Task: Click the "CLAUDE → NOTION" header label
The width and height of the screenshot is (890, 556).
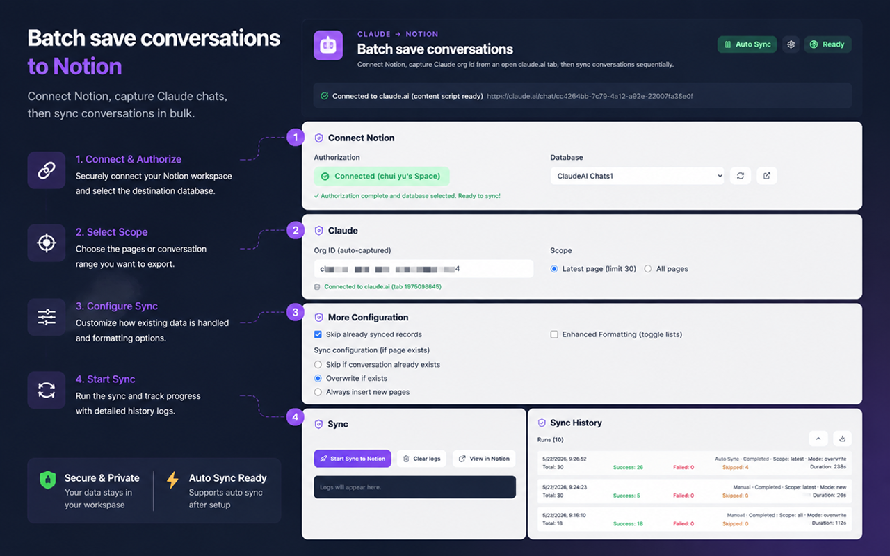Action: [398, 34]
